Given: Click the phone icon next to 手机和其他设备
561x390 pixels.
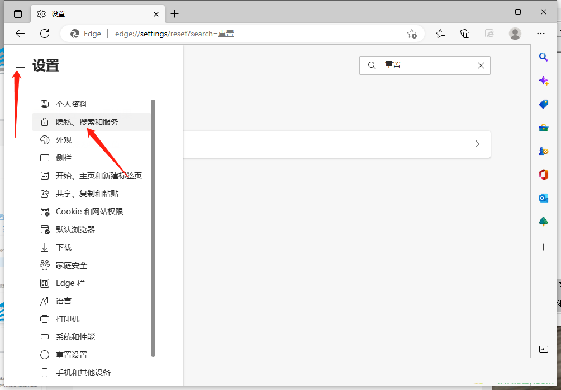Looking at the screenshot, I should (x=44, y=373).
